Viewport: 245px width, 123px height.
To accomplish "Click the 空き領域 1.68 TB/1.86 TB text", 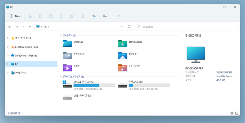I will 143,89.
